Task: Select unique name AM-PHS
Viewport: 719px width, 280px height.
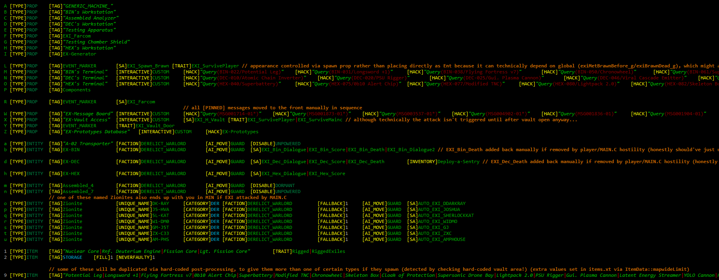Action: (x=161, y=239)
